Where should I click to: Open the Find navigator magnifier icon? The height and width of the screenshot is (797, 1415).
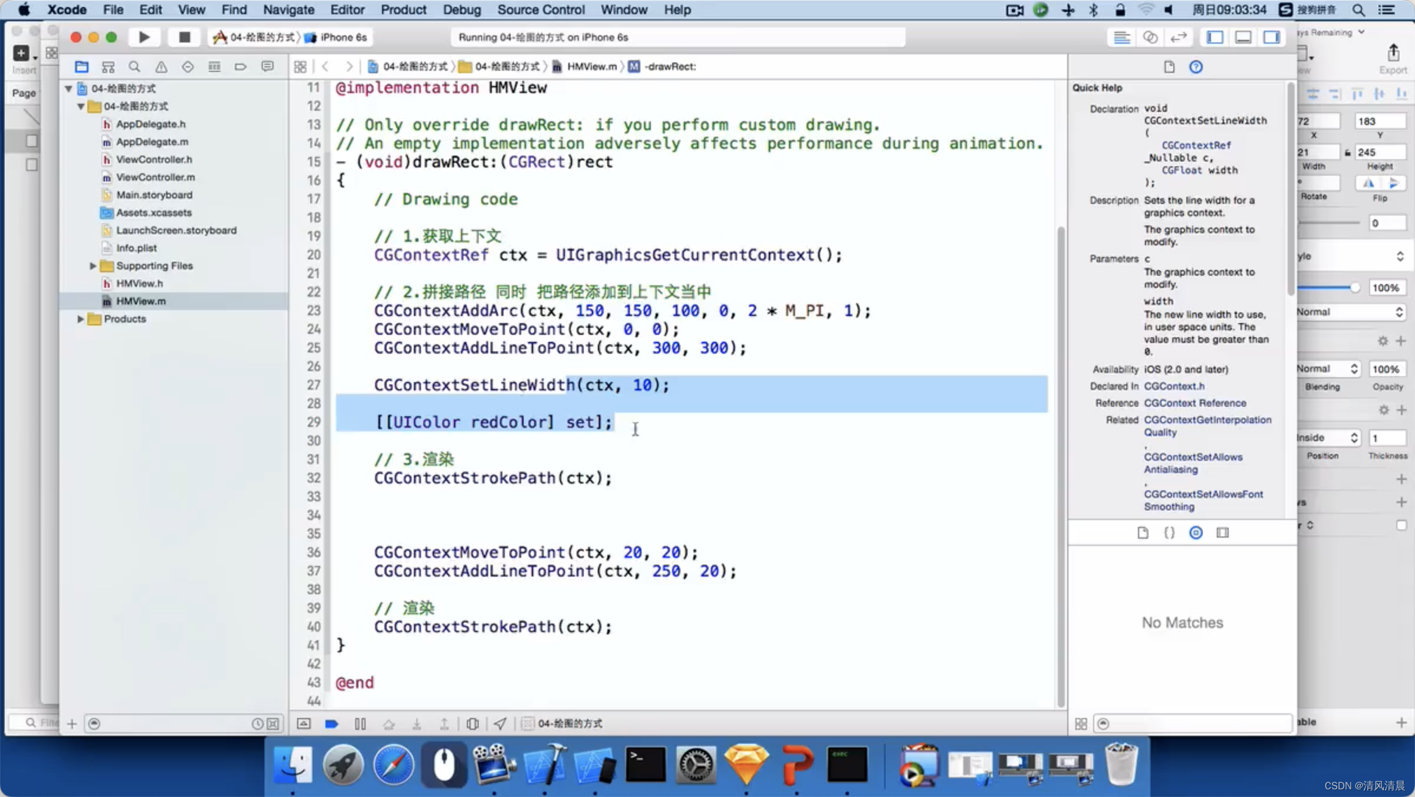[x=134, y=67]
